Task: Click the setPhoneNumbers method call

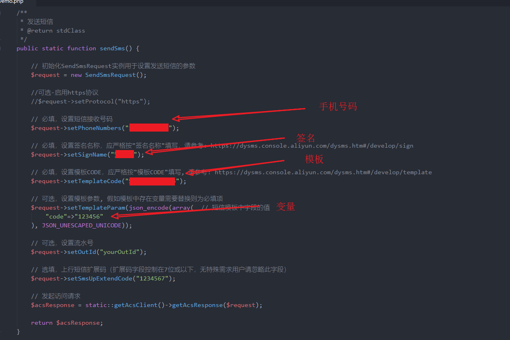Action: [94, 128]
